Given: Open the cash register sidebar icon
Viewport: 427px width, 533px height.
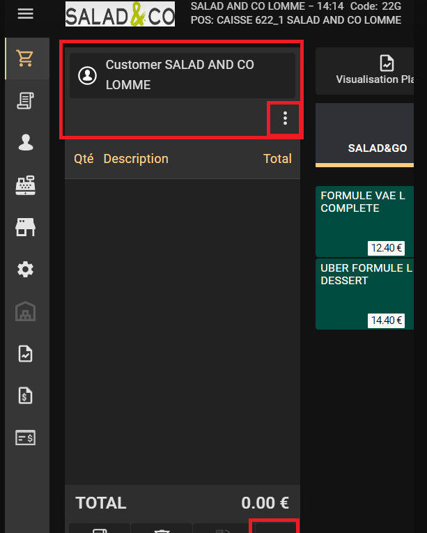Looking at the screenshot, I should point(26,185).
